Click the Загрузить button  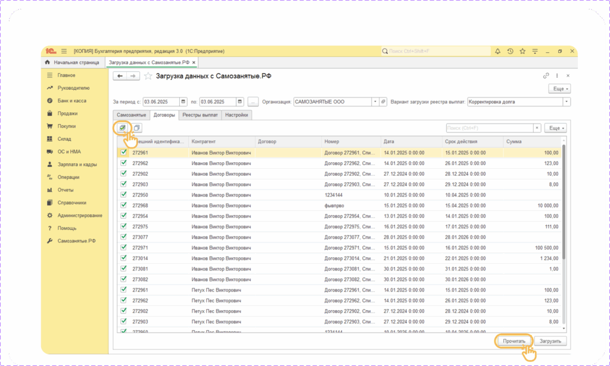550,342
